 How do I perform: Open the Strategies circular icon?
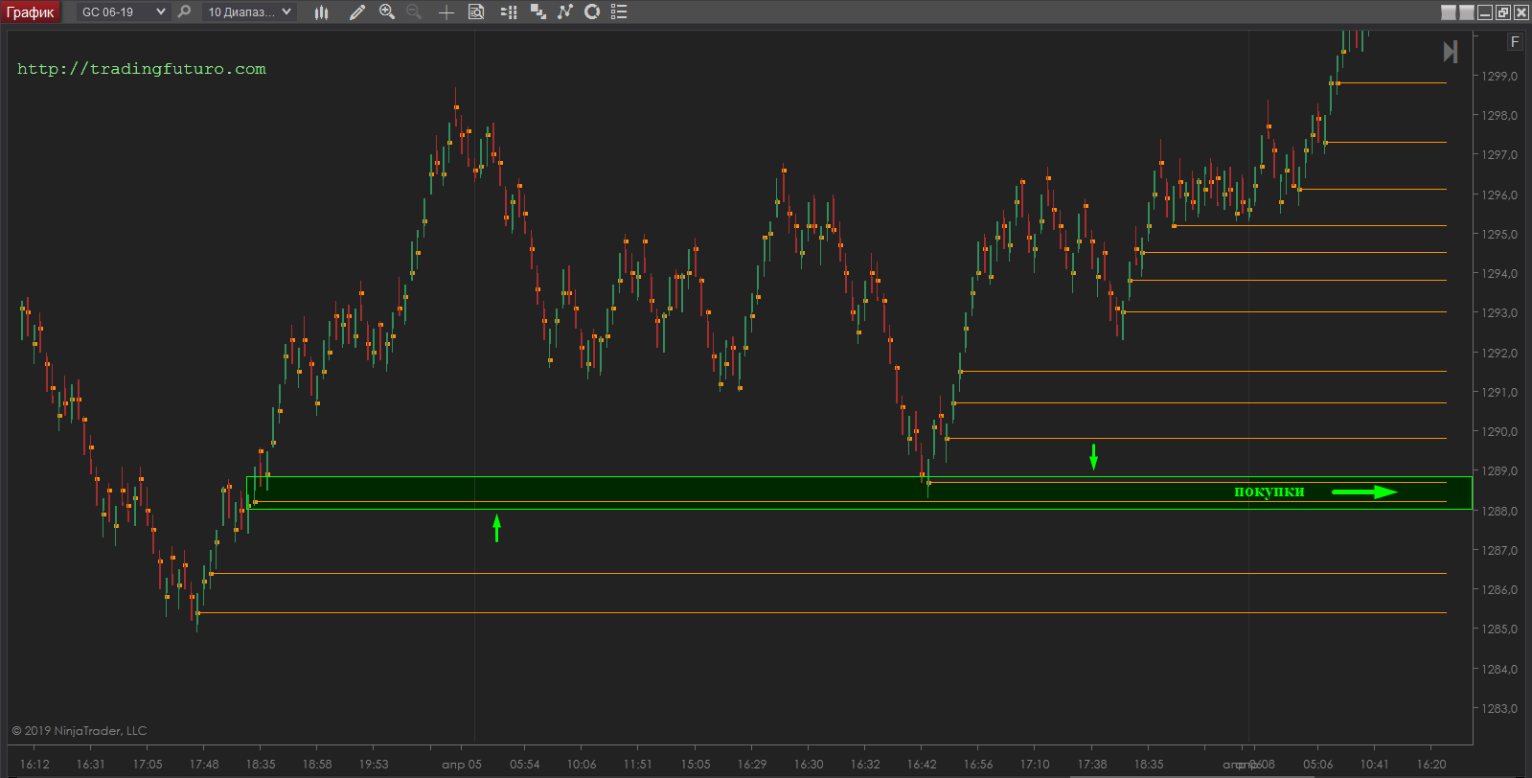click(x=592, y=11)
